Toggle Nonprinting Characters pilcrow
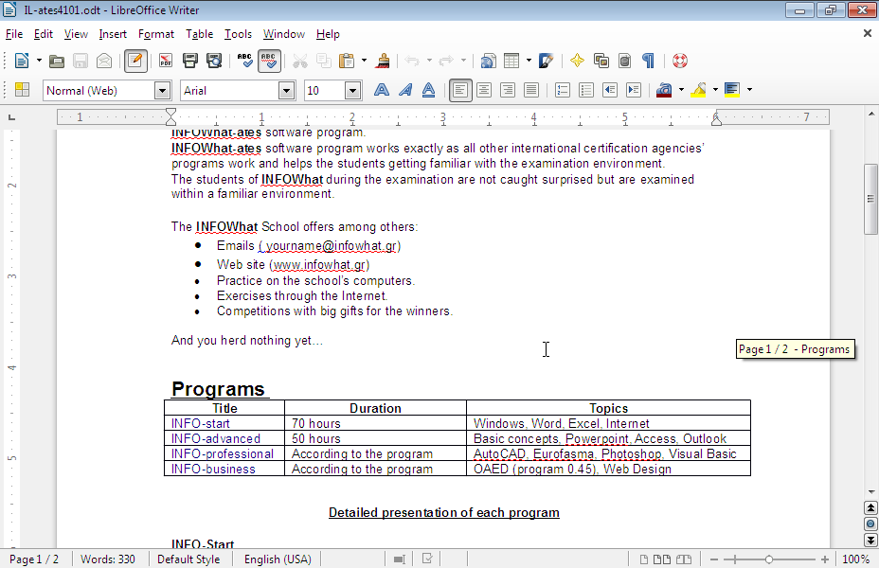 [649, 61]
